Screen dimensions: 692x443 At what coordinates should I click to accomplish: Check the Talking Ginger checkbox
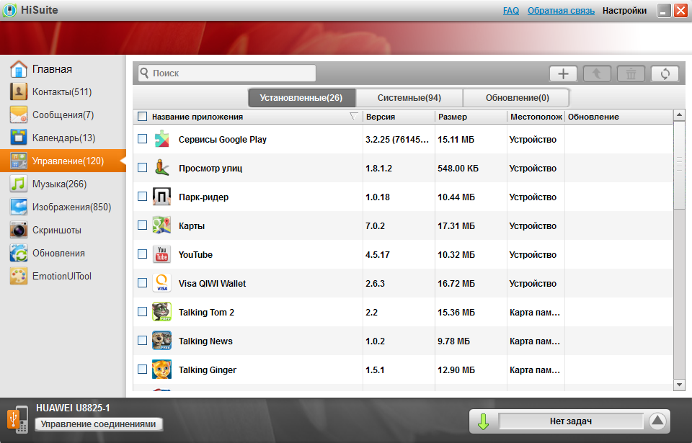142,370
